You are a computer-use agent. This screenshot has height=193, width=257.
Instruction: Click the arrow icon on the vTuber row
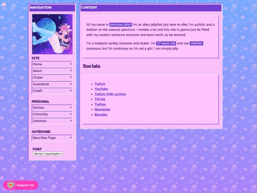pyautogui.click(x=71, y=77)
